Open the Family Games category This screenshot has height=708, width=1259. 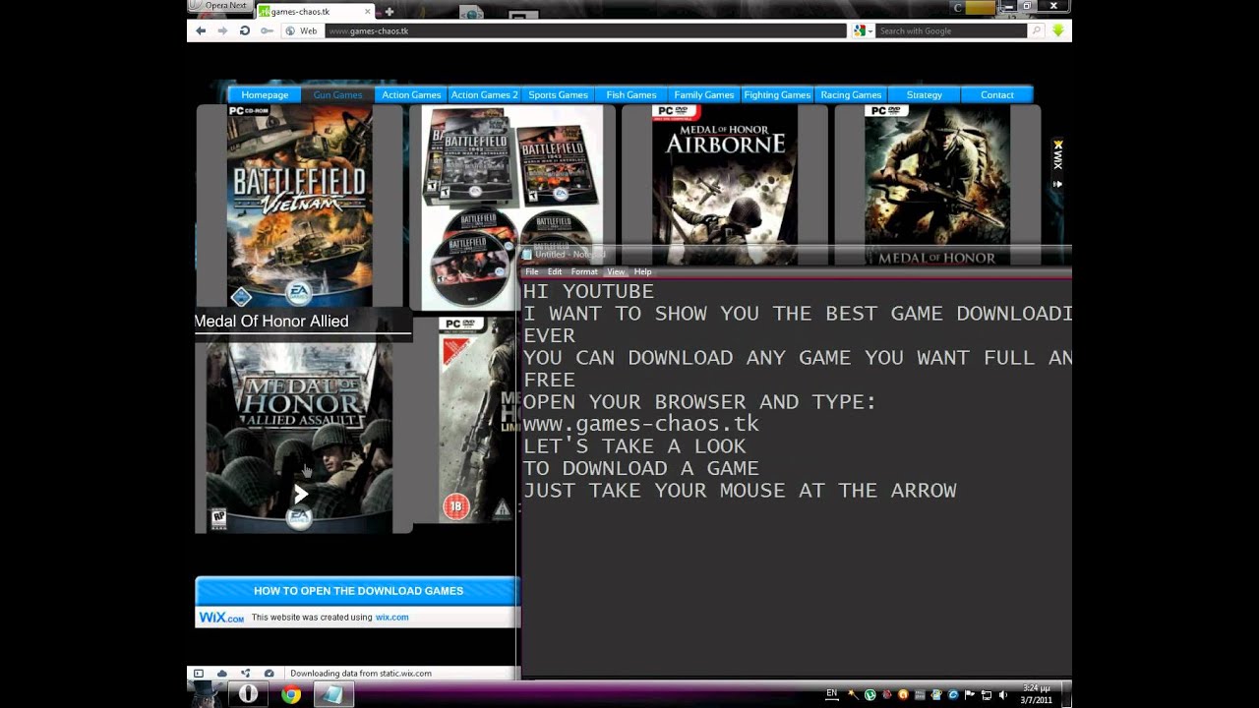pyautogui.click(x=704, y=95)
